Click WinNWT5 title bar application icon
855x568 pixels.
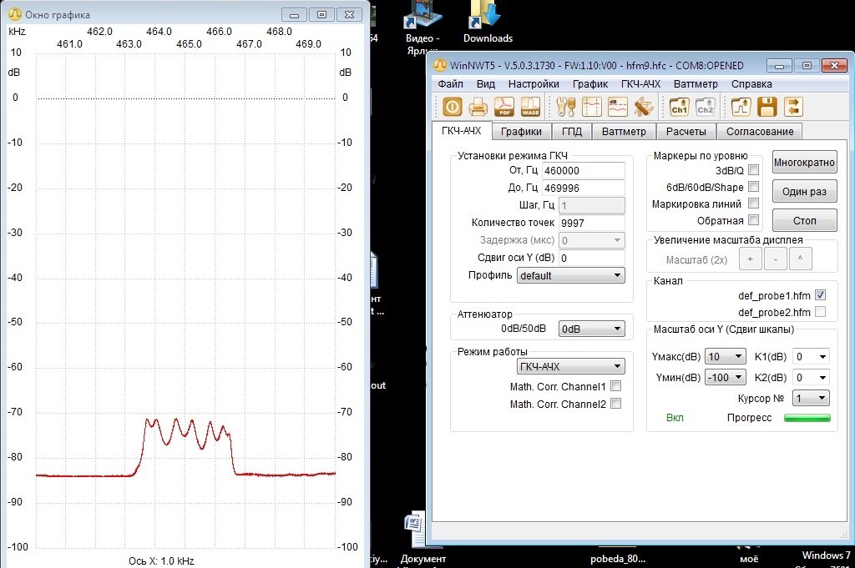point(440,65)
